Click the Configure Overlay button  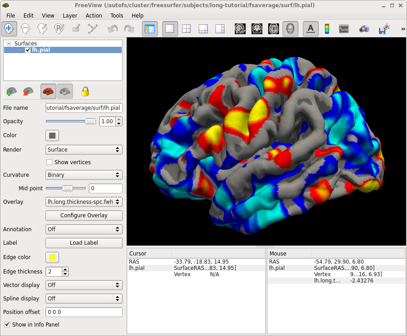[x=84, y=215]
